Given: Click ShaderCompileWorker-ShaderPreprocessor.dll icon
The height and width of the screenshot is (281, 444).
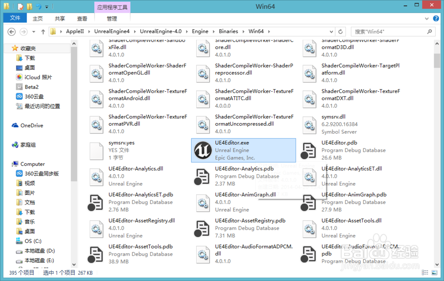Looking at the screenshot, I should click(x=203, y=74).
